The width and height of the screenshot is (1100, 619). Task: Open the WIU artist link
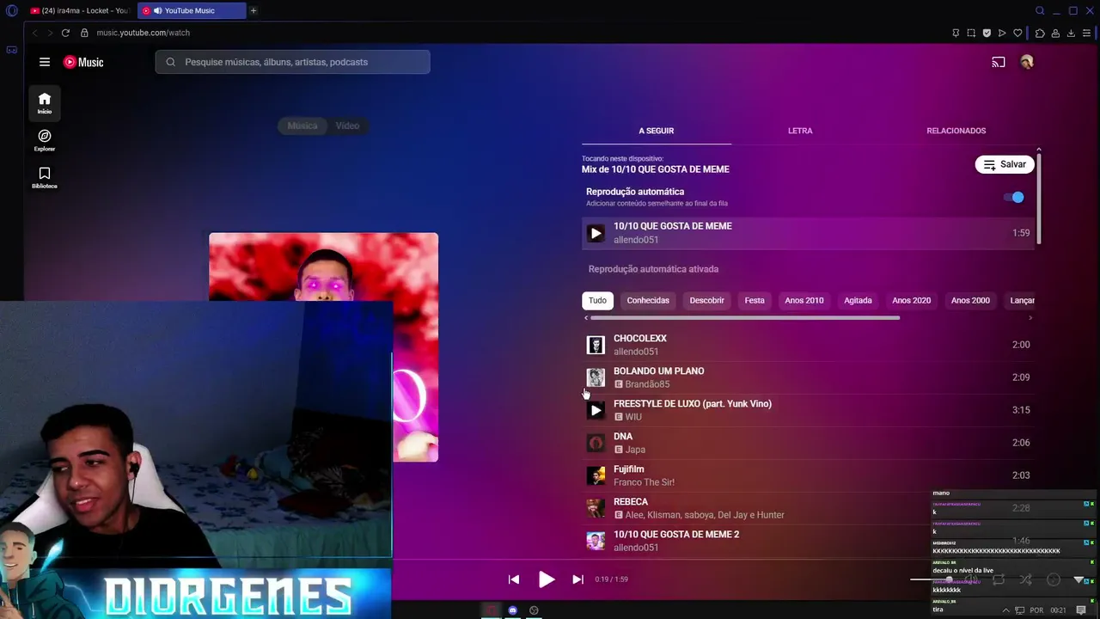pos(633,417)
